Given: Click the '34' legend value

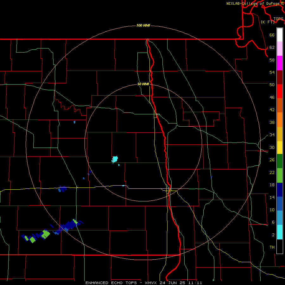Looking at the screenshot, I should [x=272, y=135].
